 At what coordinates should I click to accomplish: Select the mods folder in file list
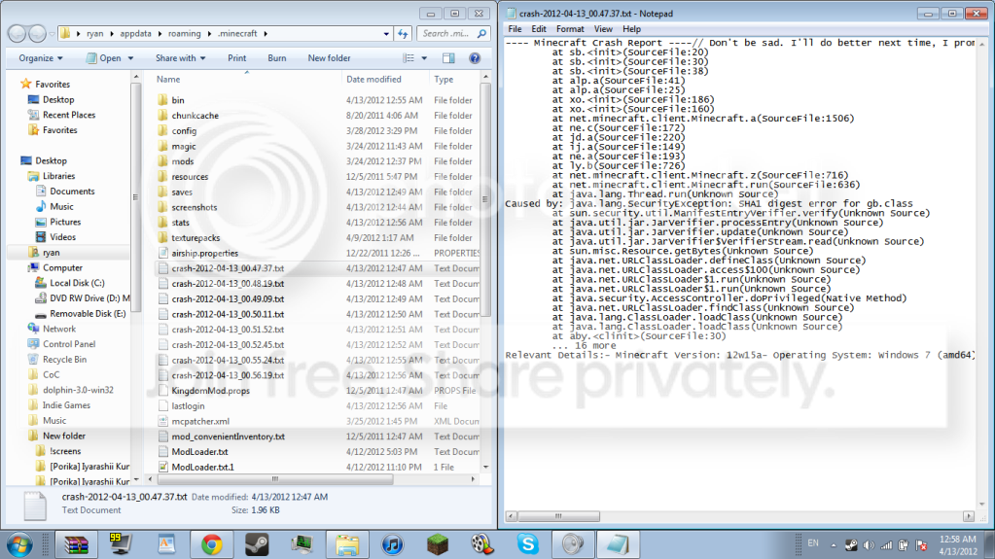(x=182, y=161)
